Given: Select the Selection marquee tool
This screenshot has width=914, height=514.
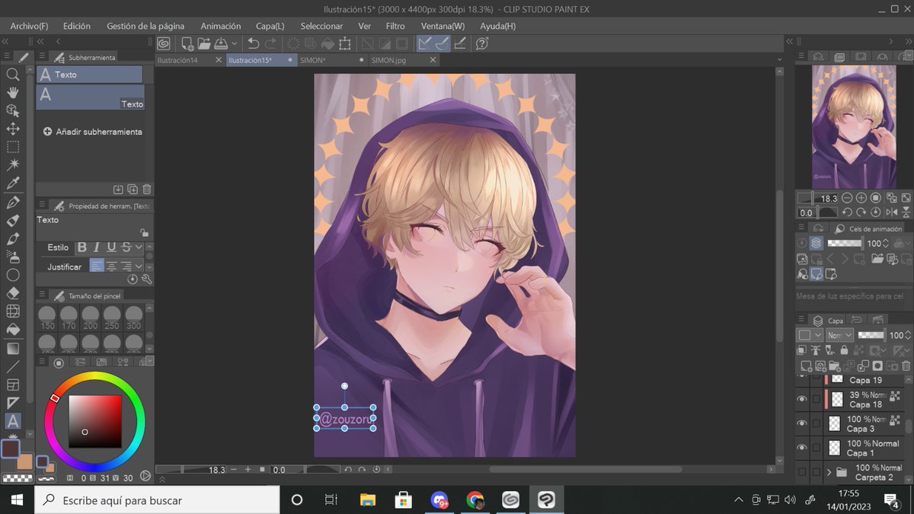Looking at the screenshot, I should point(13,147).
